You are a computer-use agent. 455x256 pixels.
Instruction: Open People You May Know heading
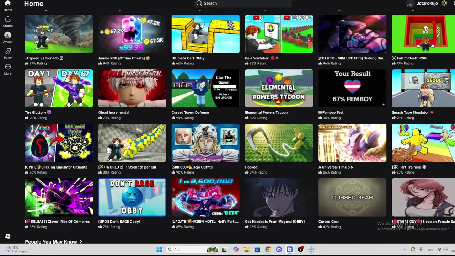[51, 242]
